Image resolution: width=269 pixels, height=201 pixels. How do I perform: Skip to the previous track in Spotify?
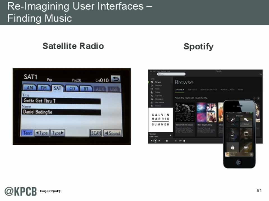(x=152, y=141)
